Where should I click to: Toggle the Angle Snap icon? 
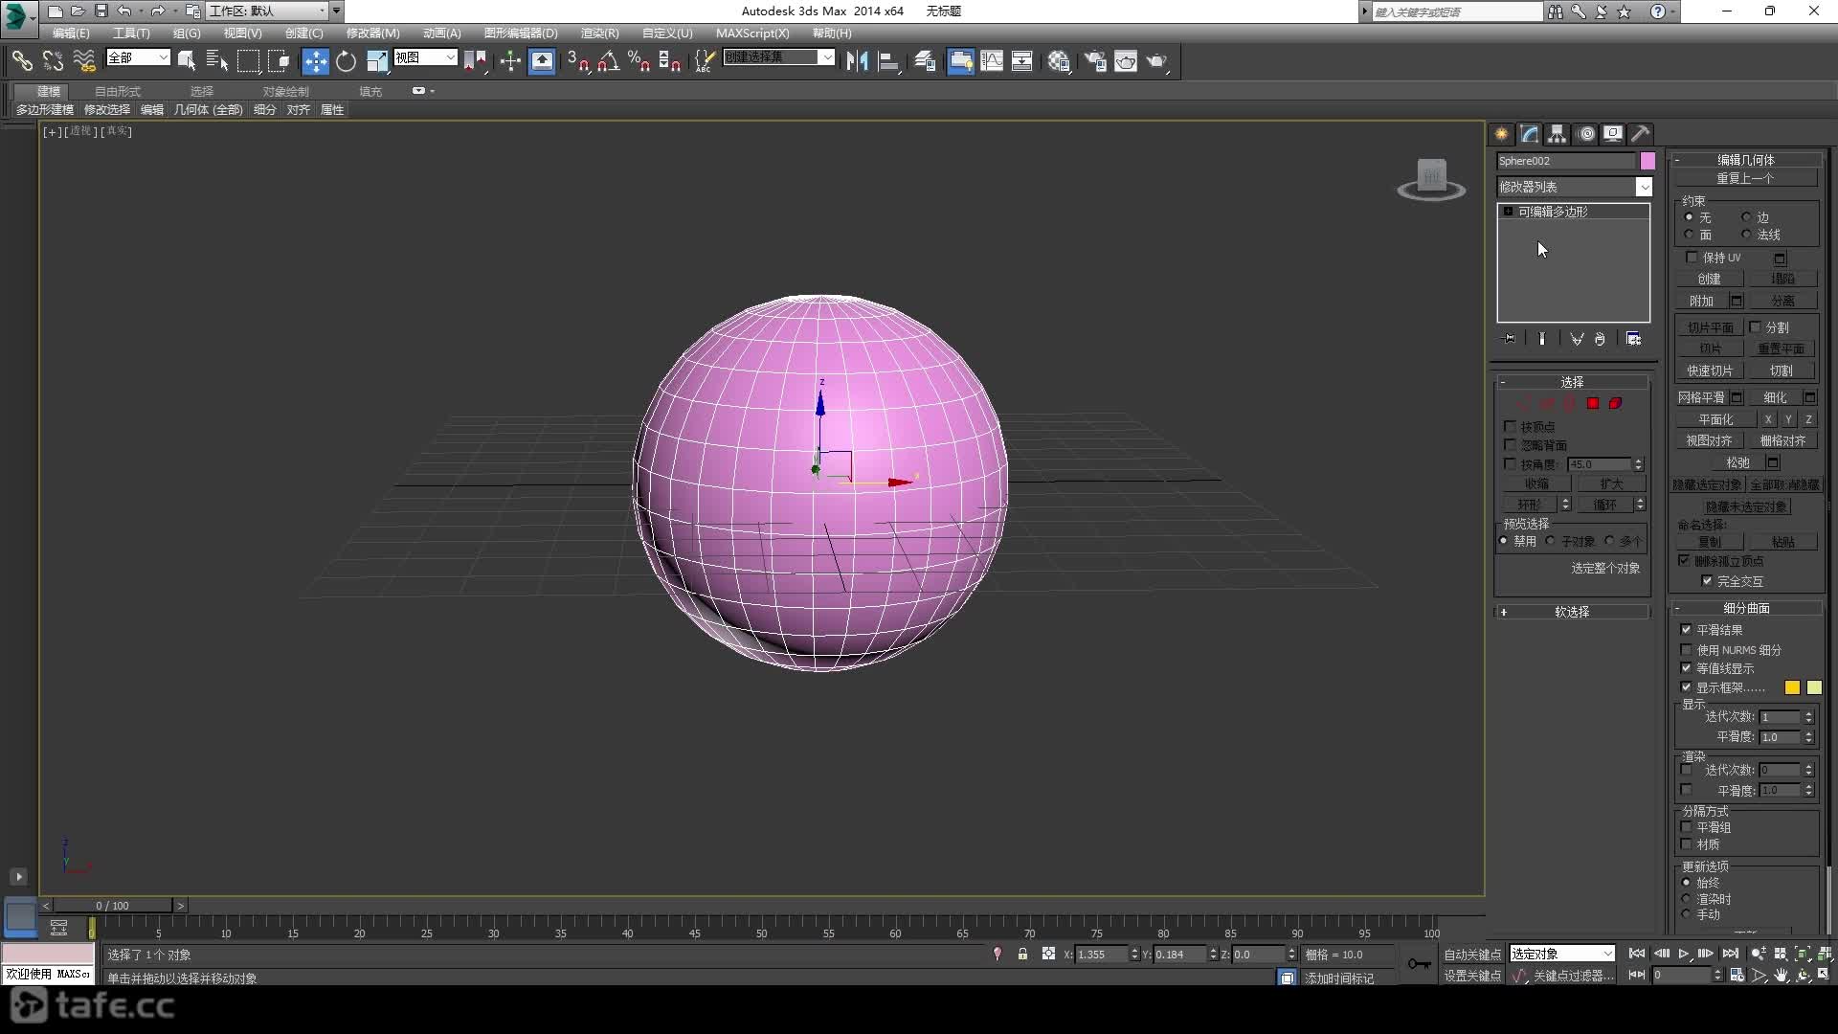(608, 61)
